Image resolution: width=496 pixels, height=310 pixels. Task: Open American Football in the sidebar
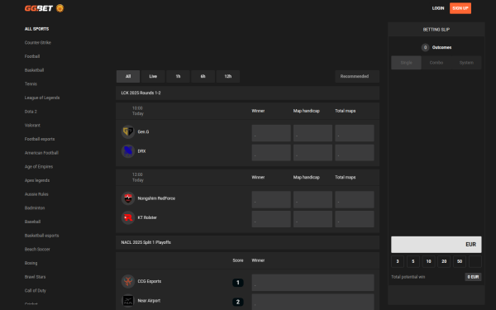[41, 153]
